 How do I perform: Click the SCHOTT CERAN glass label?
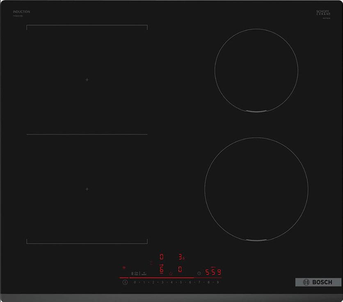click(x=323, y=13)
